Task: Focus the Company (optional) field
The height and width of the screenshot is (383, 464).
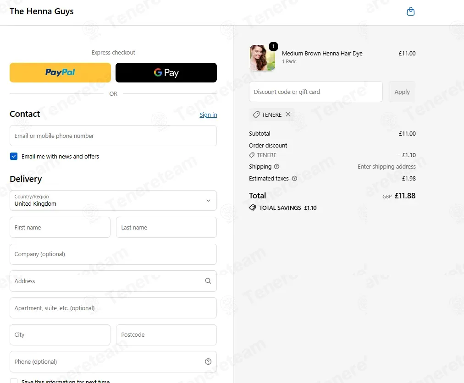Action: click(x=113, y=254)
